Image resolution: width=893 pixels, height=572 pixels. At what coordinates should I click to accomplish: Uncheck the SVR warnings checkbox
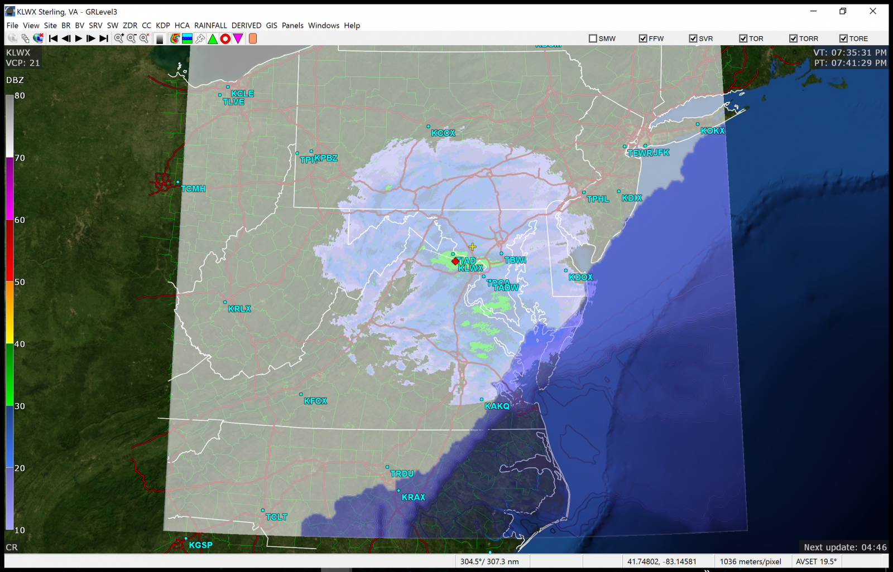pos(693,38)
